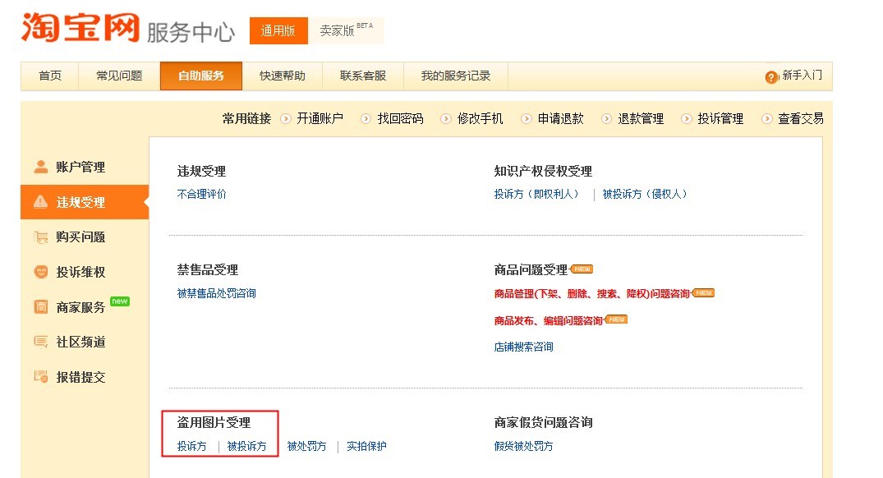Click the 购买问题 shopping cart icon

(40, 237)
